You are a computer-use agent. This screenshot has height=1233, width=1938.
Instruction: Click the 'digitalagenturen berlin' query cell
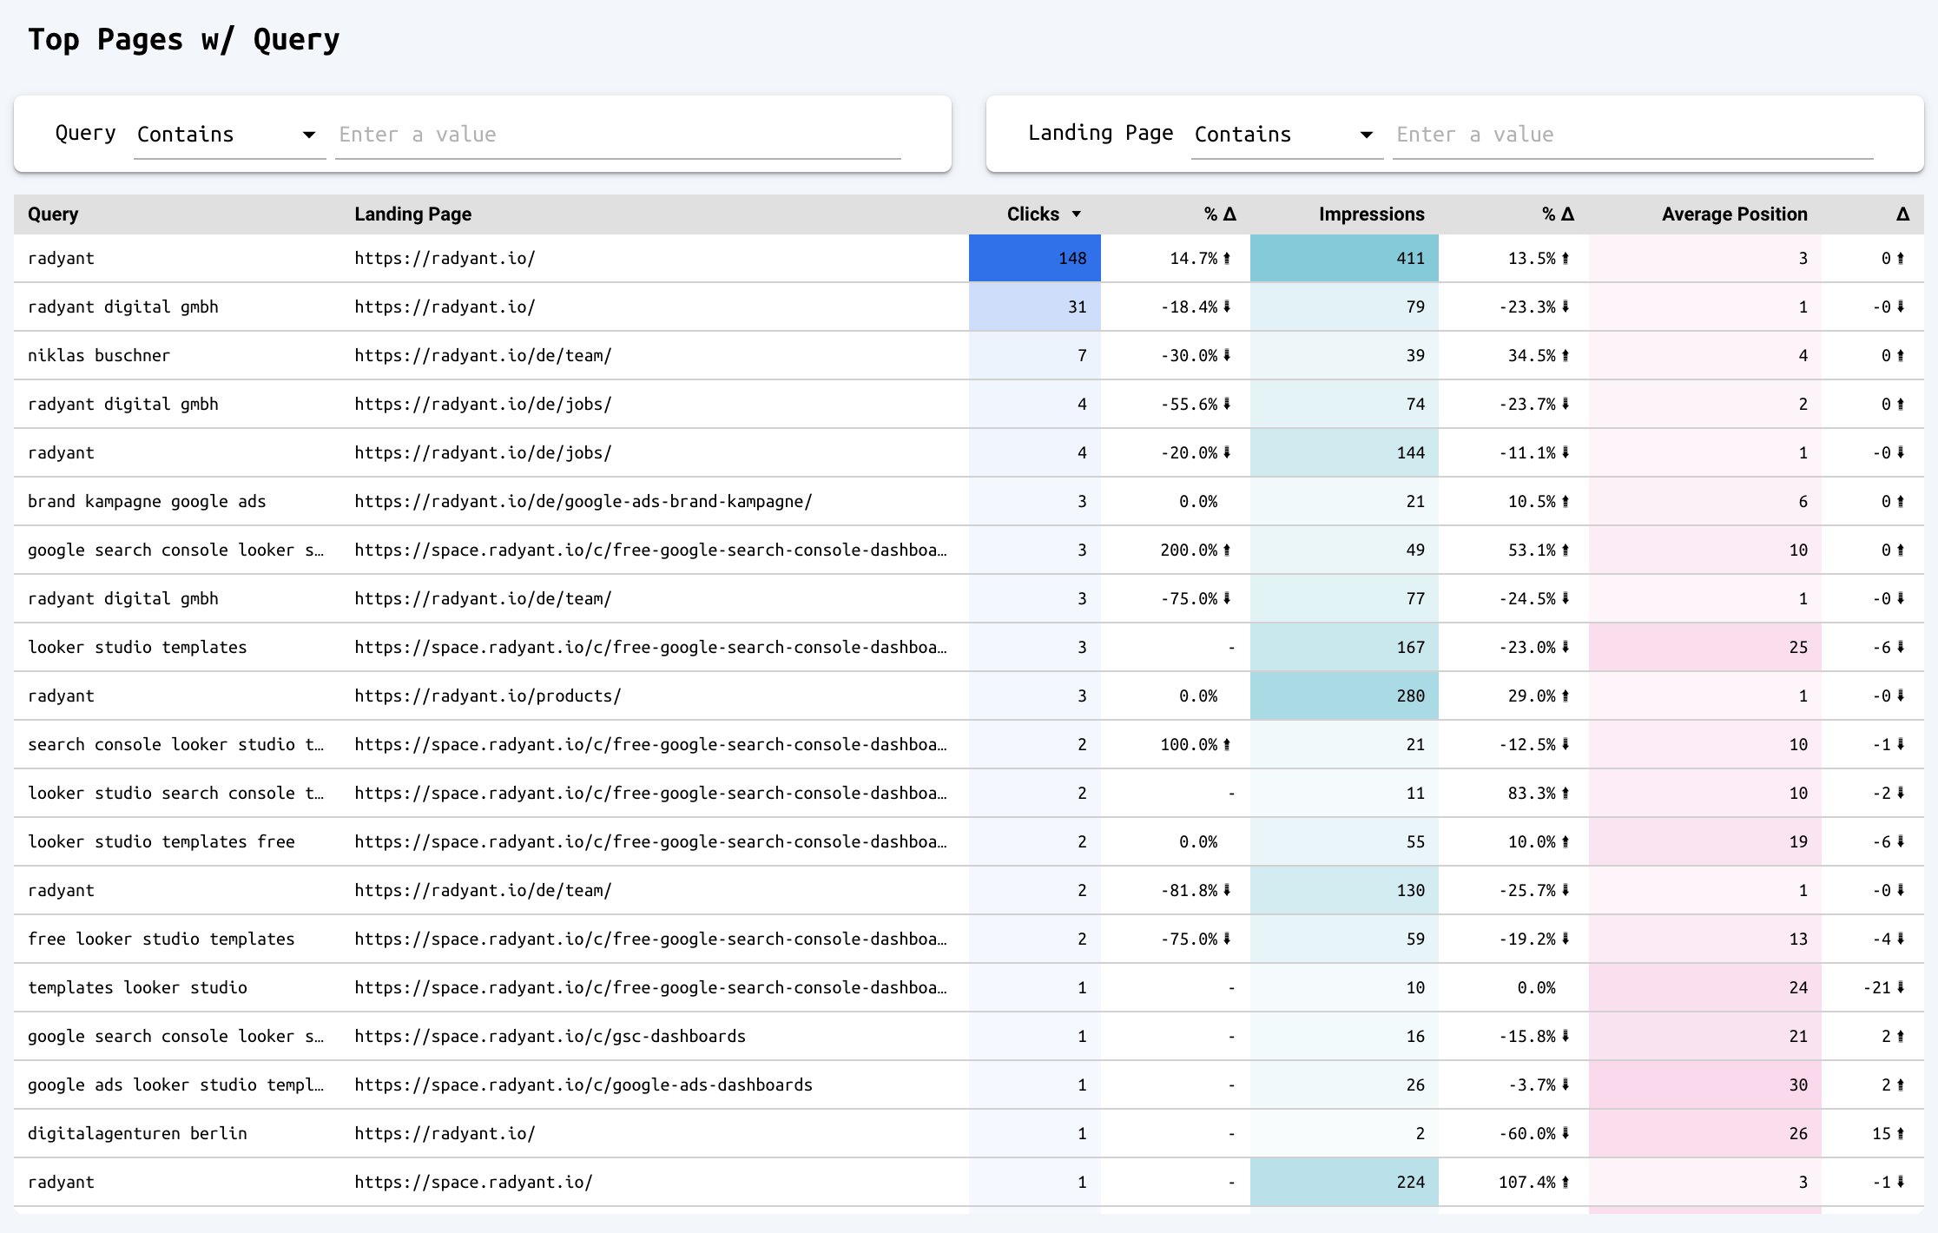click(137, 1133)
